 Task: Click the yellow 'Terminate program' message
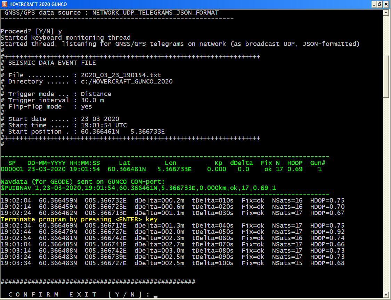tap(79, 219)
